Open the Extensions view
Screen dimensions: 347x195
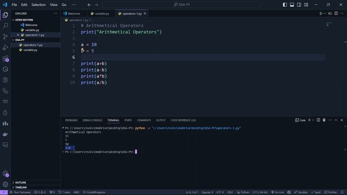coord(5,58)
